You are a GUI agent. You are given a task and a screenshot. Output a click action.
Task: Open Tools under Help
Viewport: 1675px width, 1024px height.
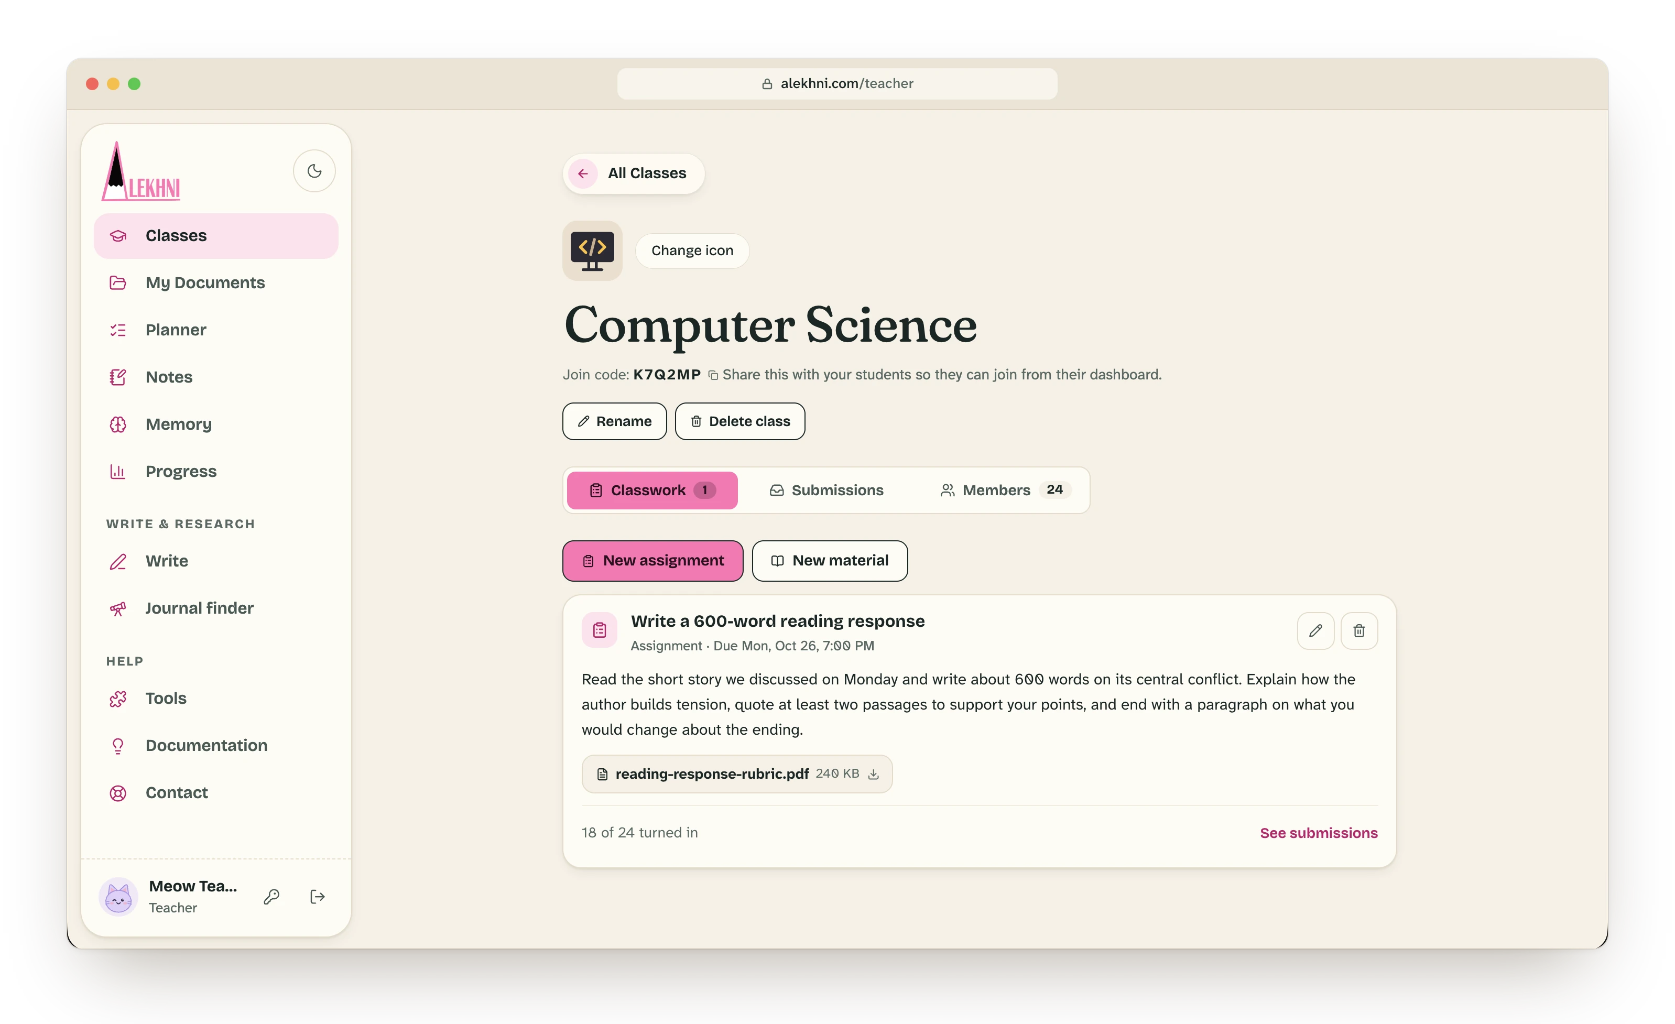(215, 699)
